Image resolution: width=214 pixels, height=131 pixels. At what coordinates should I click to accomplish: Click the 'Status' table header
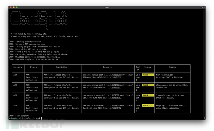(x=148, y=67)
